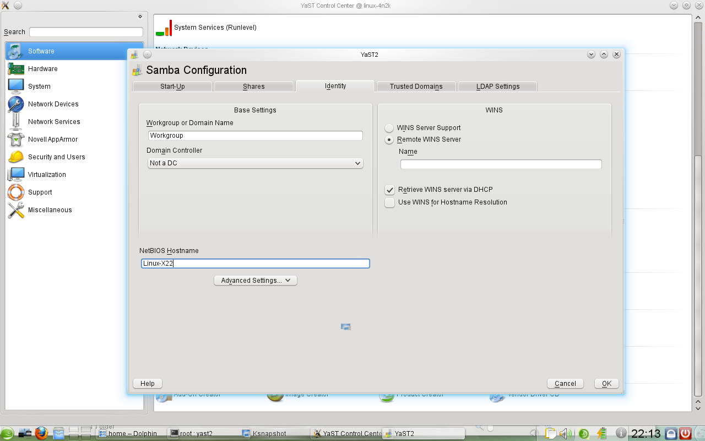
Task: Expand the Domain Controller dropdown
Action: coord(256,163)
